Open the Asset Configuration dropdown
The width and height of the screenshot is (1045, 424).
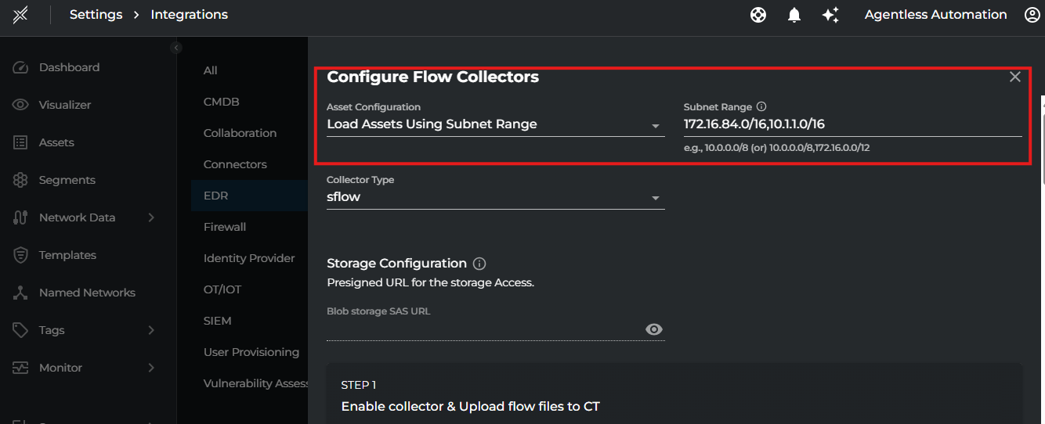pyautogui.click(x=495, y=124)
